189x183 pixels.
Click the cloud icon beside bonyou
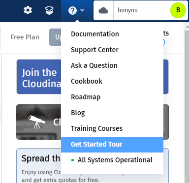click(x=103, y=11)
